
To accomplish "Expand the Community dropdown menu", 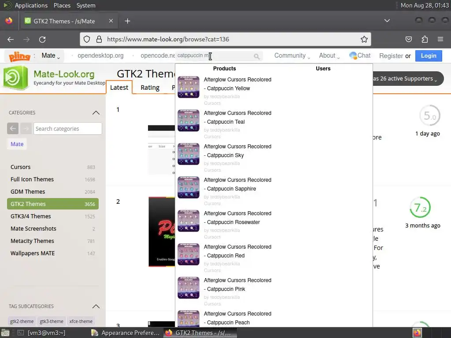I will pos(292,55).
